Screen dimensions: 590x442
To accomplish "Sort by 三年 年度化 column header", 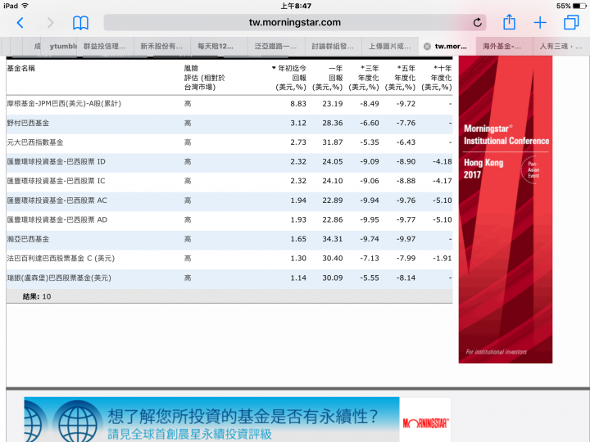I will 364,78.
